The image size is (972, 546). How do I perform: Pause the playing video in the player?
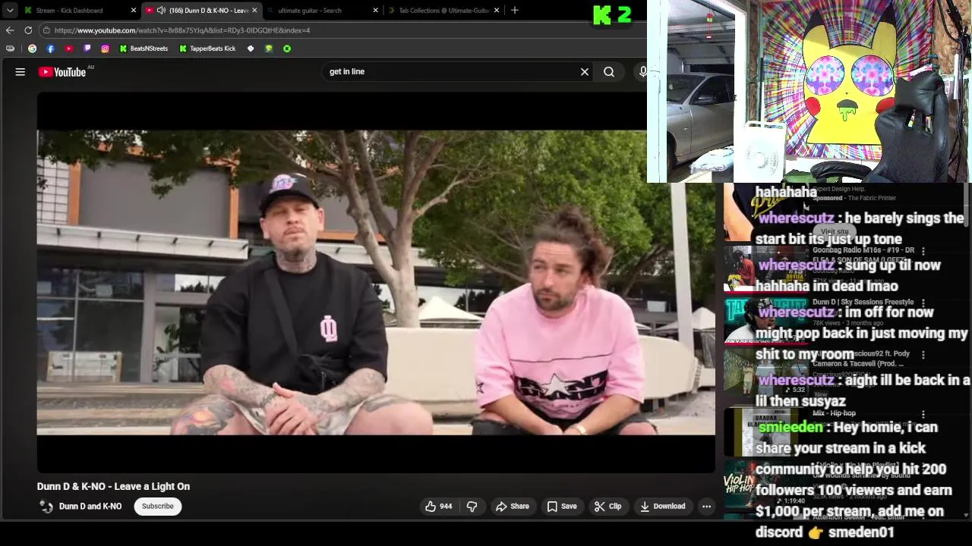[376, 282]
